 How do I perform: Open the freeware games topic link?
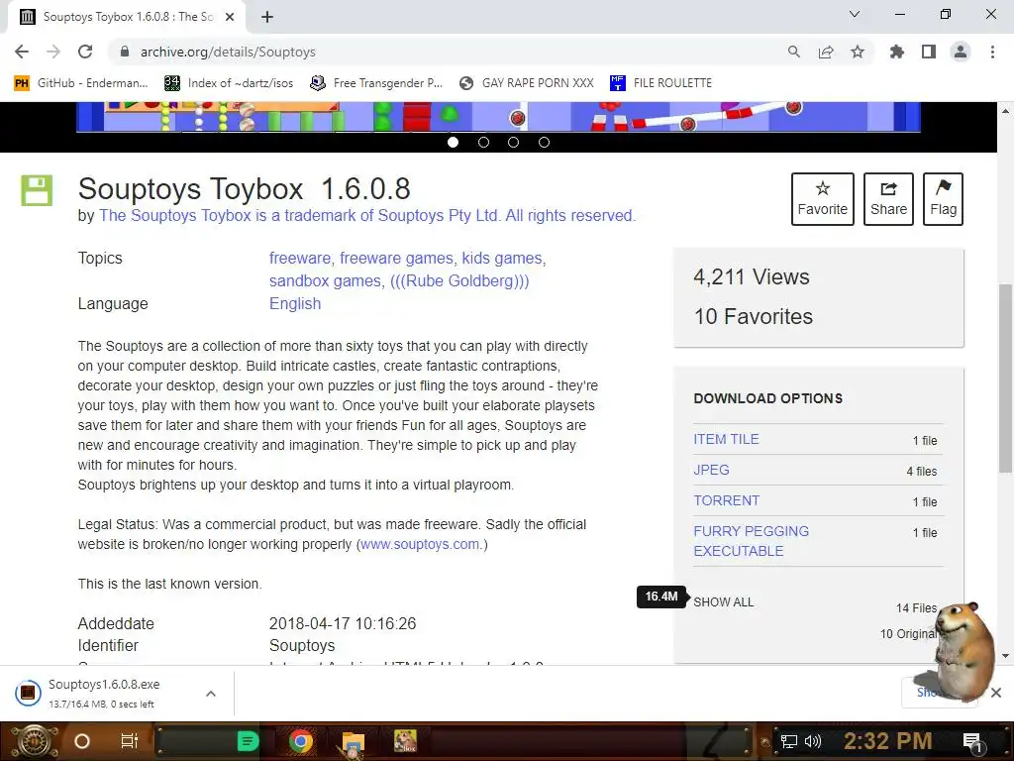tap(396, 259)
